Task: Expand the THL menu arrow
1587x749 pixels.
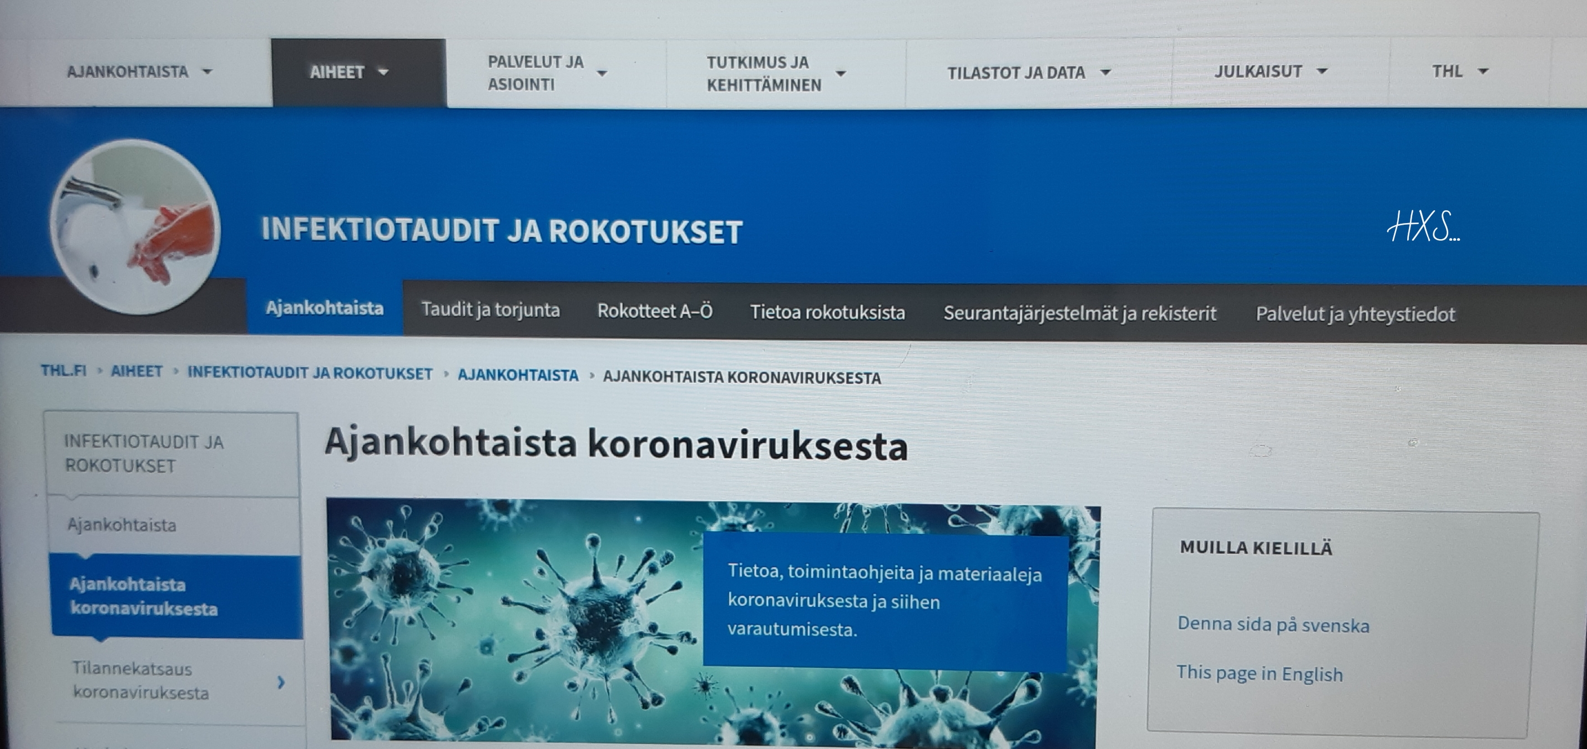Action: click(1483, 72)
